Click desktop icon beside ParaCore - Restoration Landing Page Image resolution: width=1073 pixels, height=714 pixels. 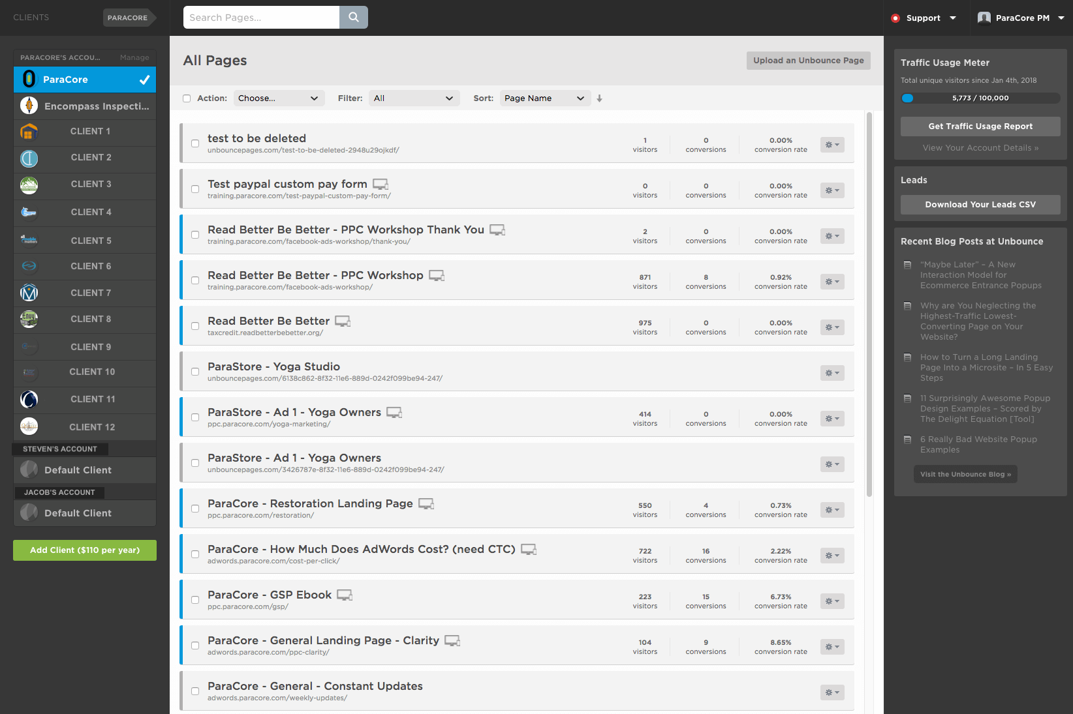[x=426, y=504]
